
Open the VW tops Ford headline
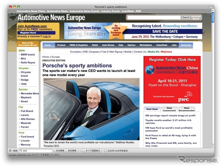pyautogui.click(x=169, y=129)
